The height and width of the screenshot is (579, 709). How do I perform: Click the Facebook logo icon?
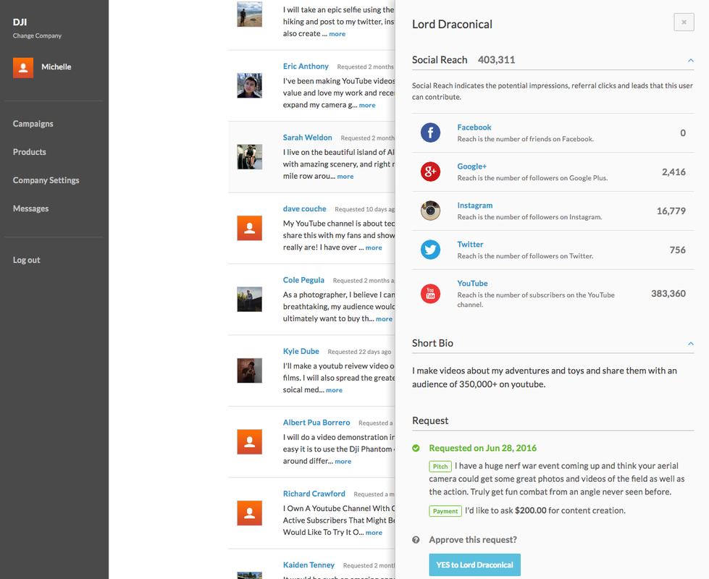(x=430, y=133)
